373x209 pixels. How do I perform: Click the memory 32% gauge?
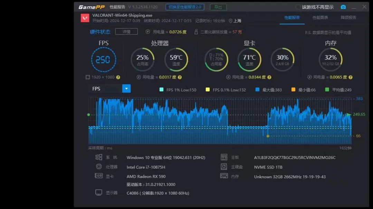(331, 60)
